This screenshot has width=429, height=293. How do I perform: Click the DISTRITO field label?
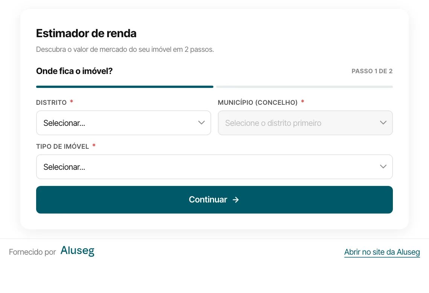[52, 103]
